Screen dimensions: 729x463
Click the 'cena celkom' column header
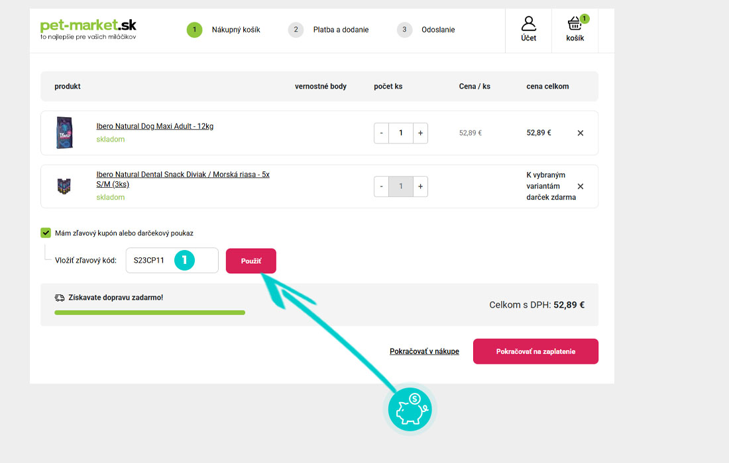coord(547,86)
